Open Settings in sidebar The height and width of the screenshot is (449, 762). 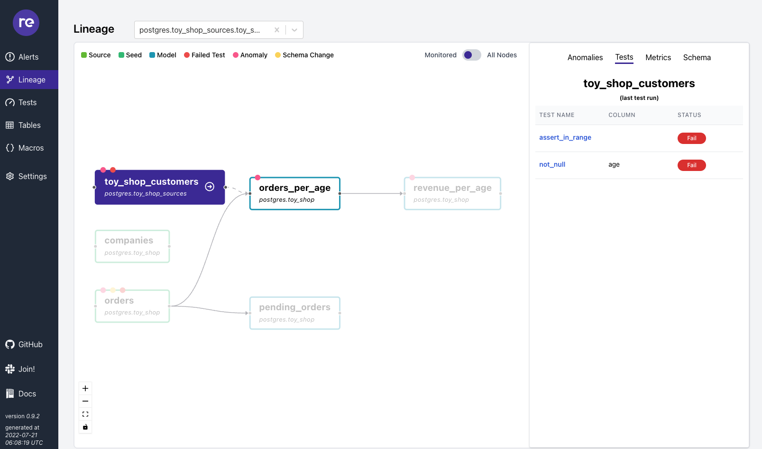pos(29,176)
